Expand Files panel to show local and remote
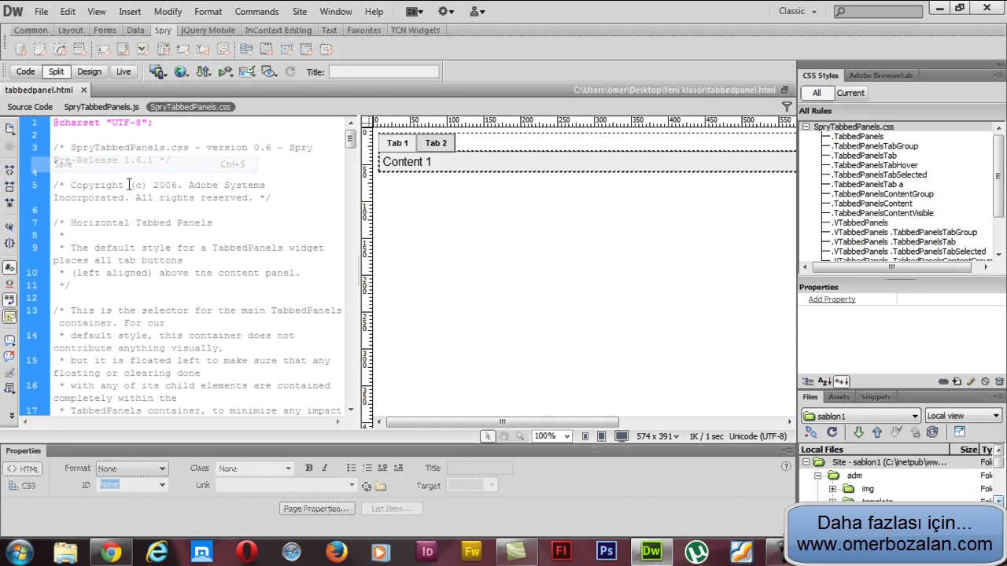This screenshot has width=1007, height=566. tap(960, 432)
